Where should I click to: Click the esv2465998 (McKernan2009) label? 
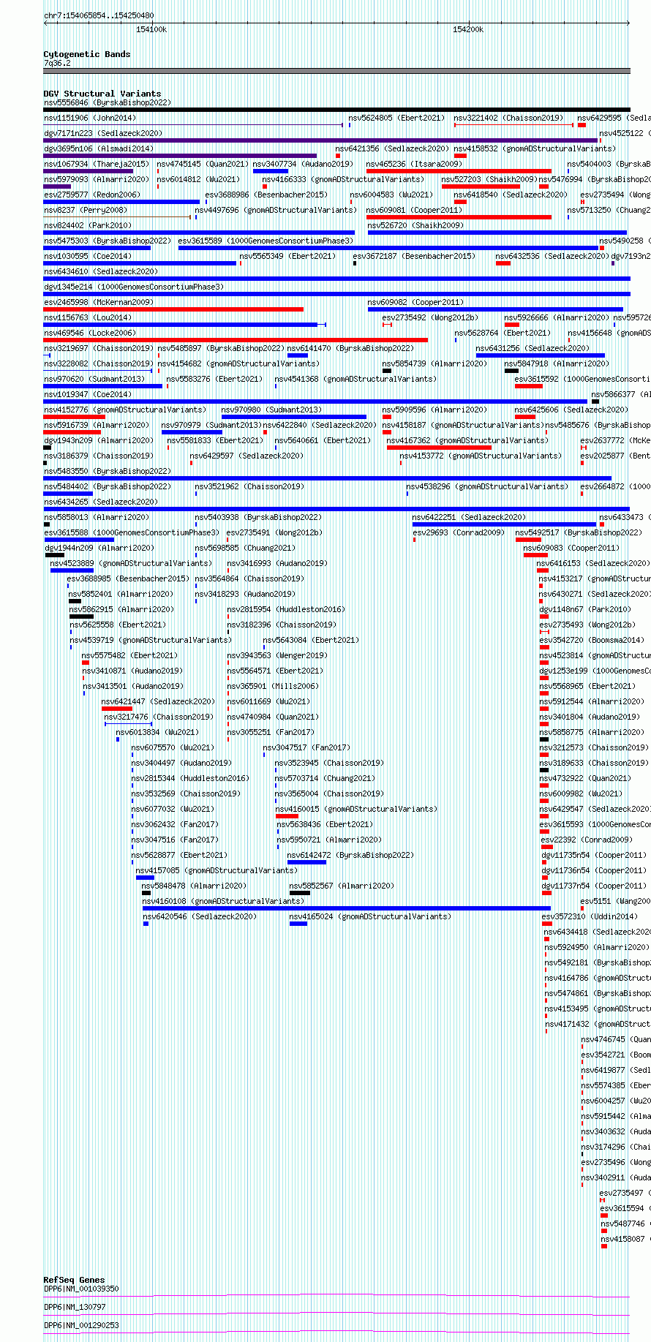(99, 302)
